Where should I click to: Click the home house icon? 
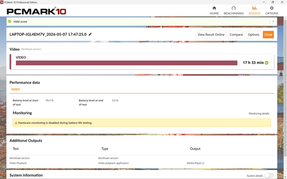click(x=214, y=8)
